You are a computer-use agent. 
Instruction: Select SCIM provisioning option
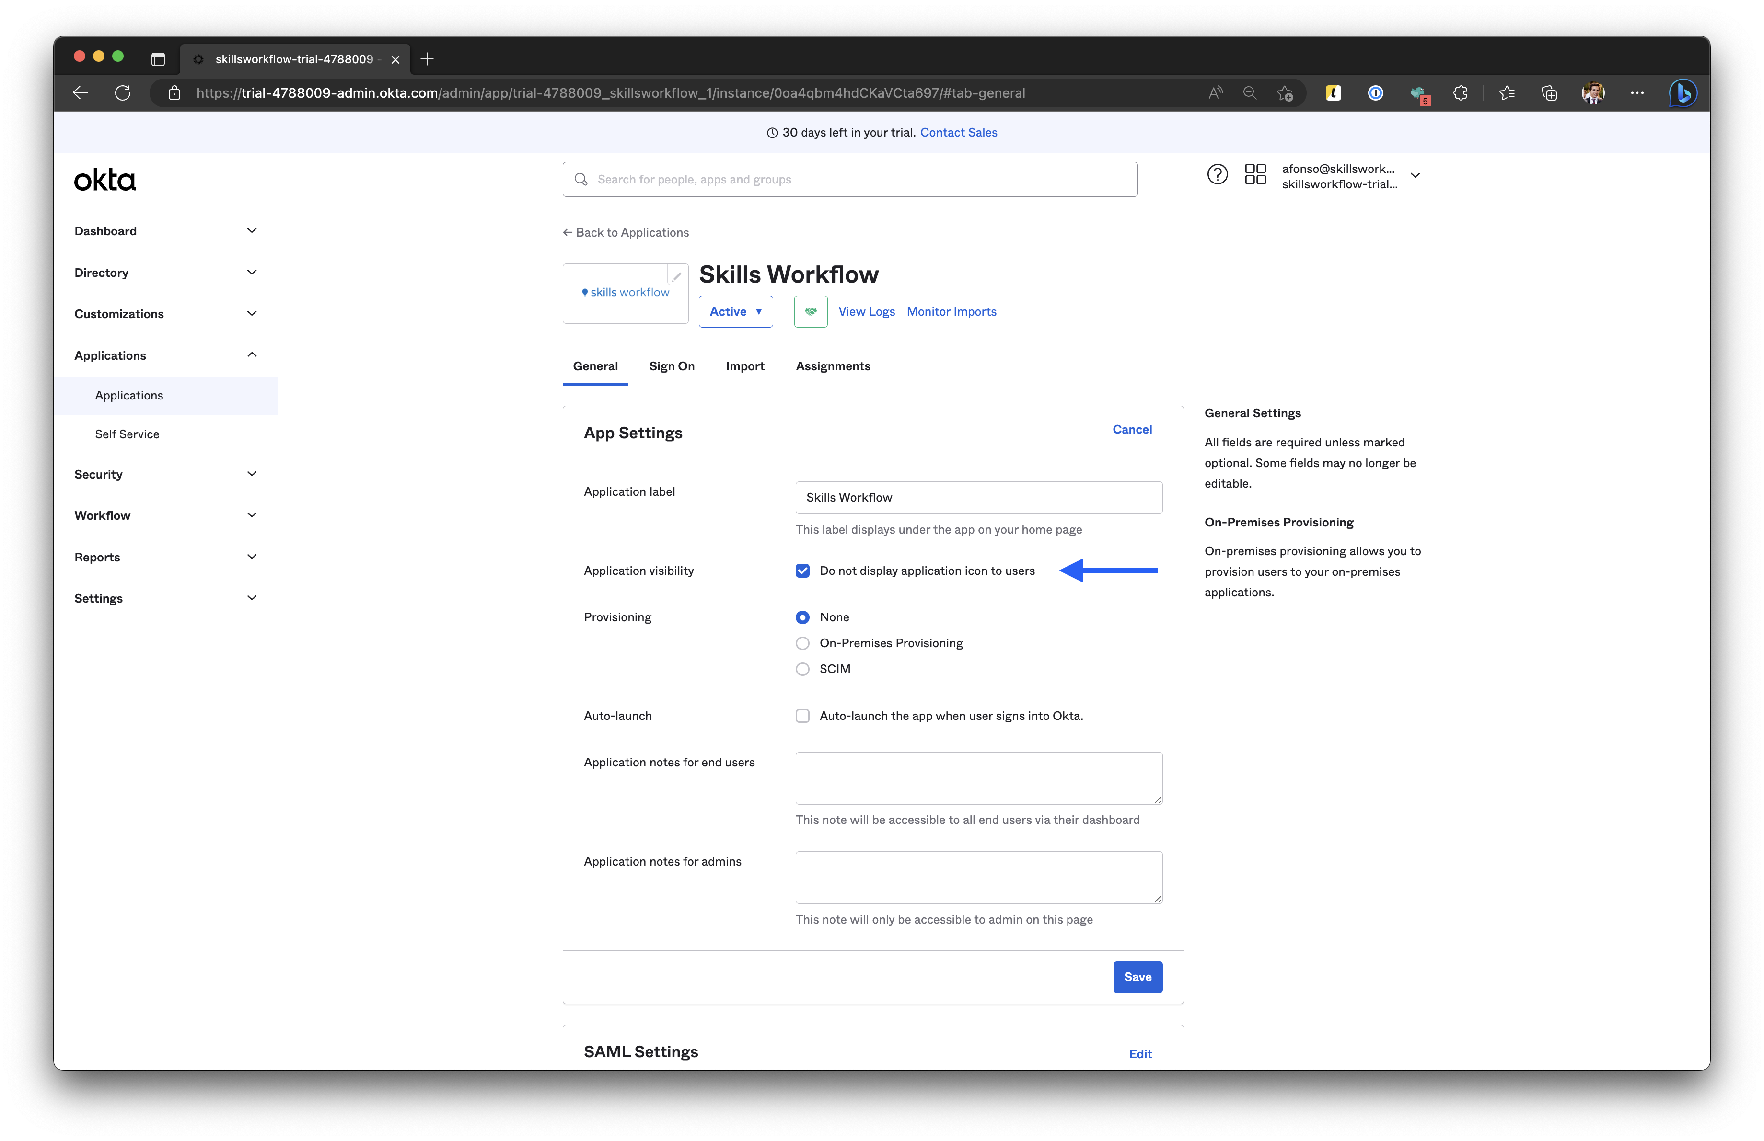coord(803,669)
